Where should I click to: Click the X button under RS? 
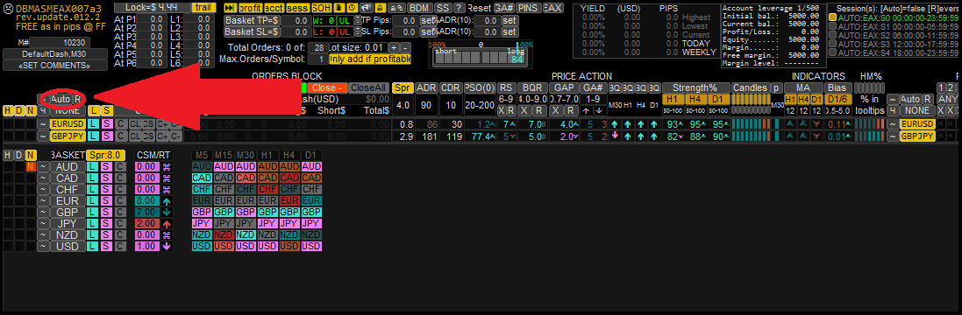coord(502,111)
